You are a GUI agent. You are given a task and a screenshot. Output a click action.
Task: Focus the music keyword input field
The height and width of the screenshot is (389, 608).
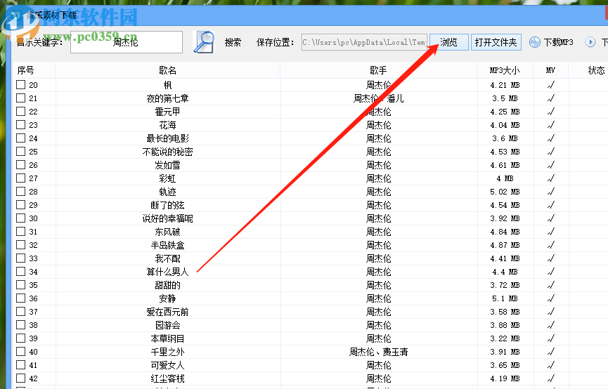(127, 42)
